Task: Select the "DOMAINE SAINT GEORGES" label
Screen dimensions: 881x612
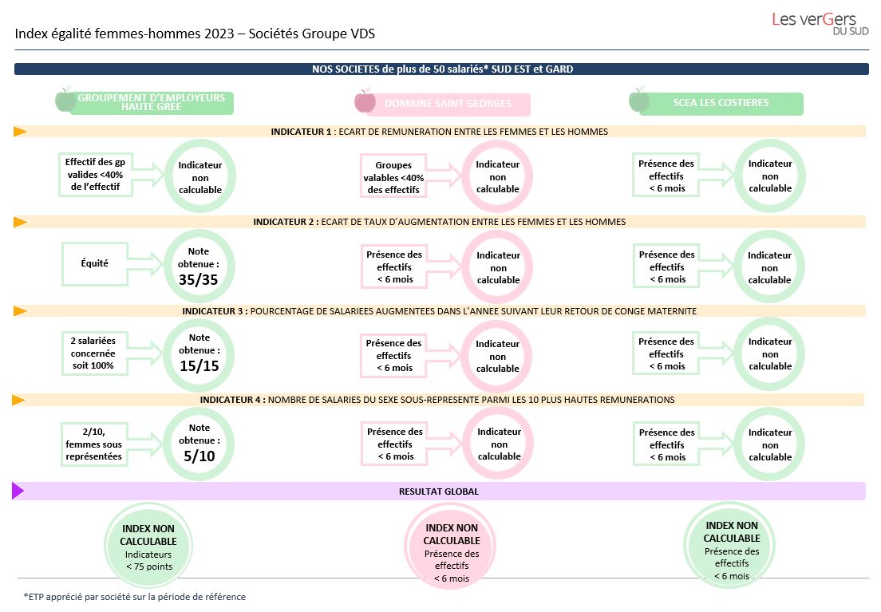Action: tap(448, 104)
